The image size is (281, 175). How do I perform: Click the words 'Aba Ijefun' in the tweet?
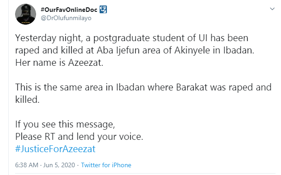click(x=118, y=51)
